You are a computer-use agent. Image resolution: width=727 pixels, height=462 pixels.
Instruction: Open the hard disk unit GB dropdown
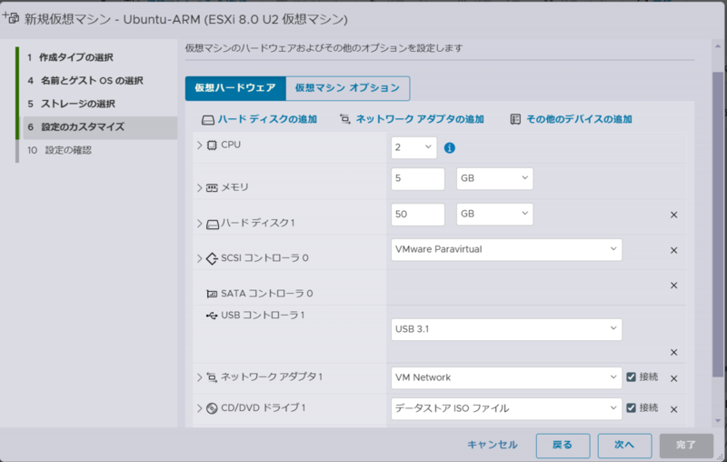494,215
